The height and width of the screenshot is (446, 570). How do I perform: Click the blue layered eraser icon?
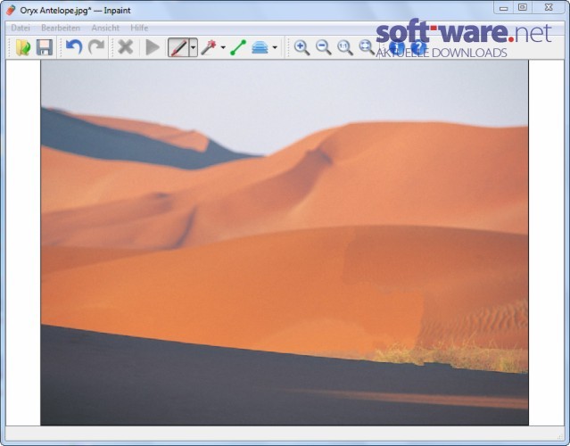pos(260,47)
